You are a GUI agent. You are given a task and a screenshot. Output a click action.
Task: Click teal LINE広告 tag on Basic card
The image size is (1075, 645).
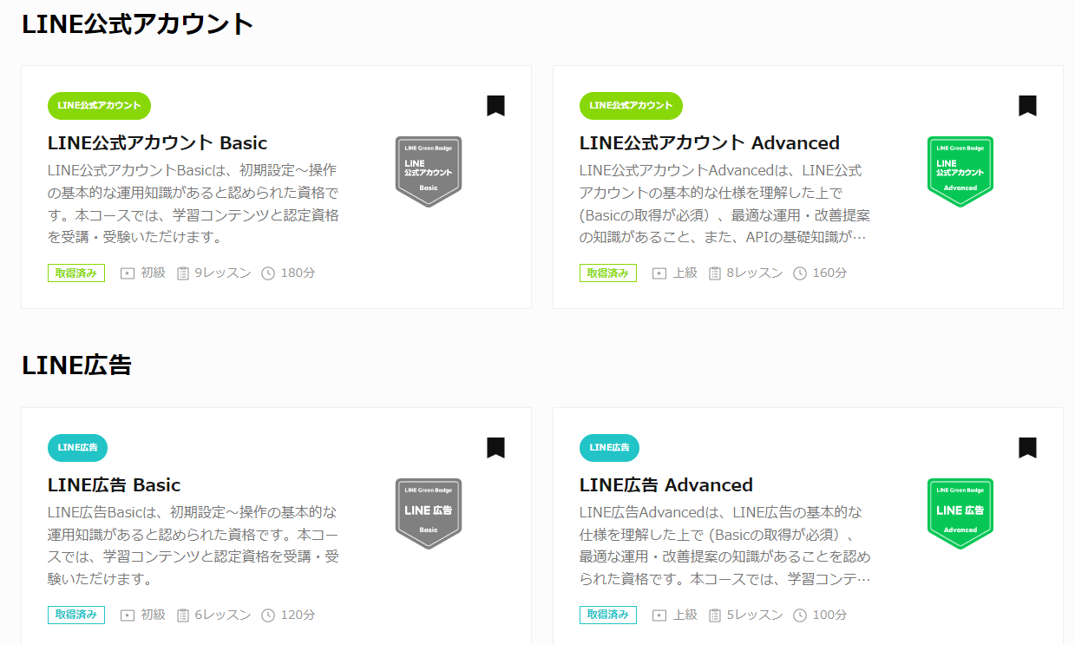click(77, 448)
